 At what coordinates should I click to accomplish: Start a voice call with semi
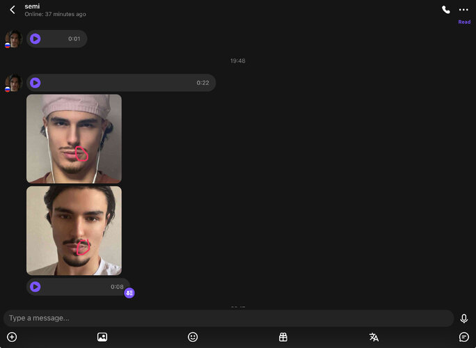pos(446,10)
